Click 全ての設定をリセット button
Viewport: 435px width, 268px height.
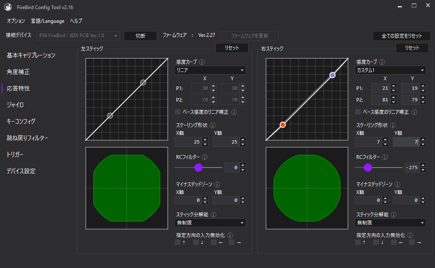tap(402, 36)
